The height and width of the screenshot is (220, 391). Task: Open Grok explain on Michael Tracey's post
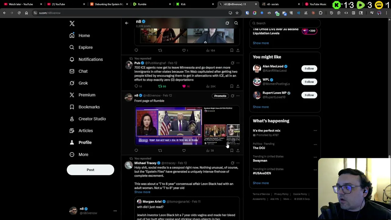[x=232, y=163]
